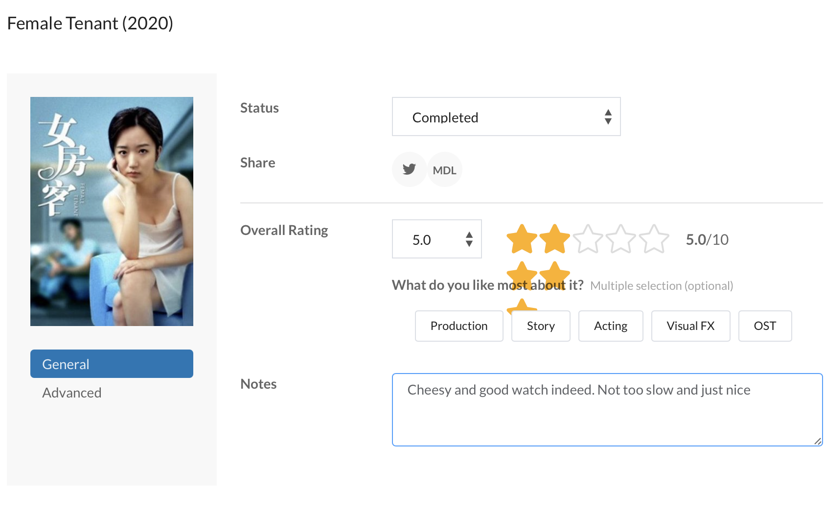This screenshot has width=825, height=515.
Task: Open the Status Completed dropdown
Action: (505, 117)
